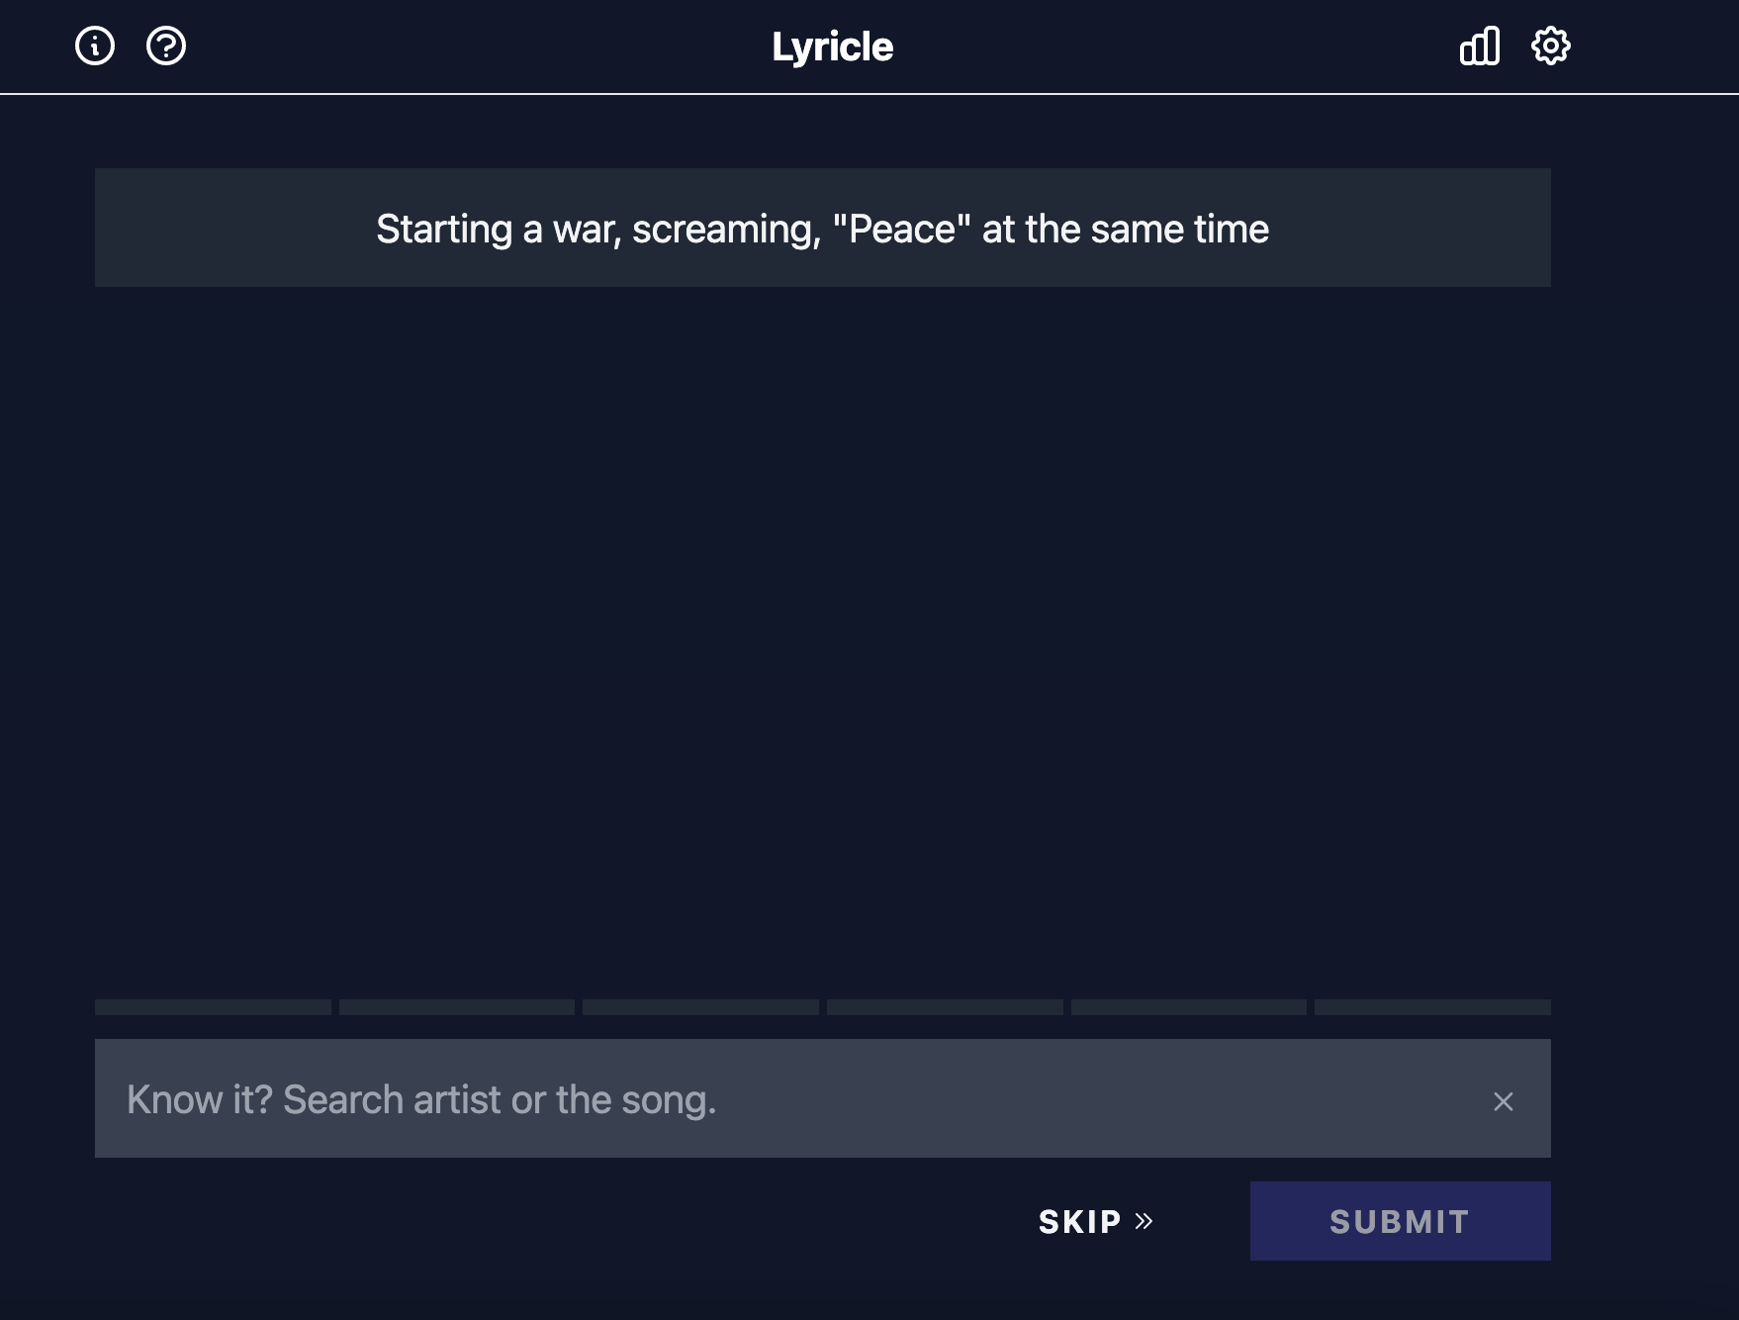Click the double chevron beside SKIP
Image resolution: width=1739 pixels, height=1320 pixels.
(1144, 1221)
